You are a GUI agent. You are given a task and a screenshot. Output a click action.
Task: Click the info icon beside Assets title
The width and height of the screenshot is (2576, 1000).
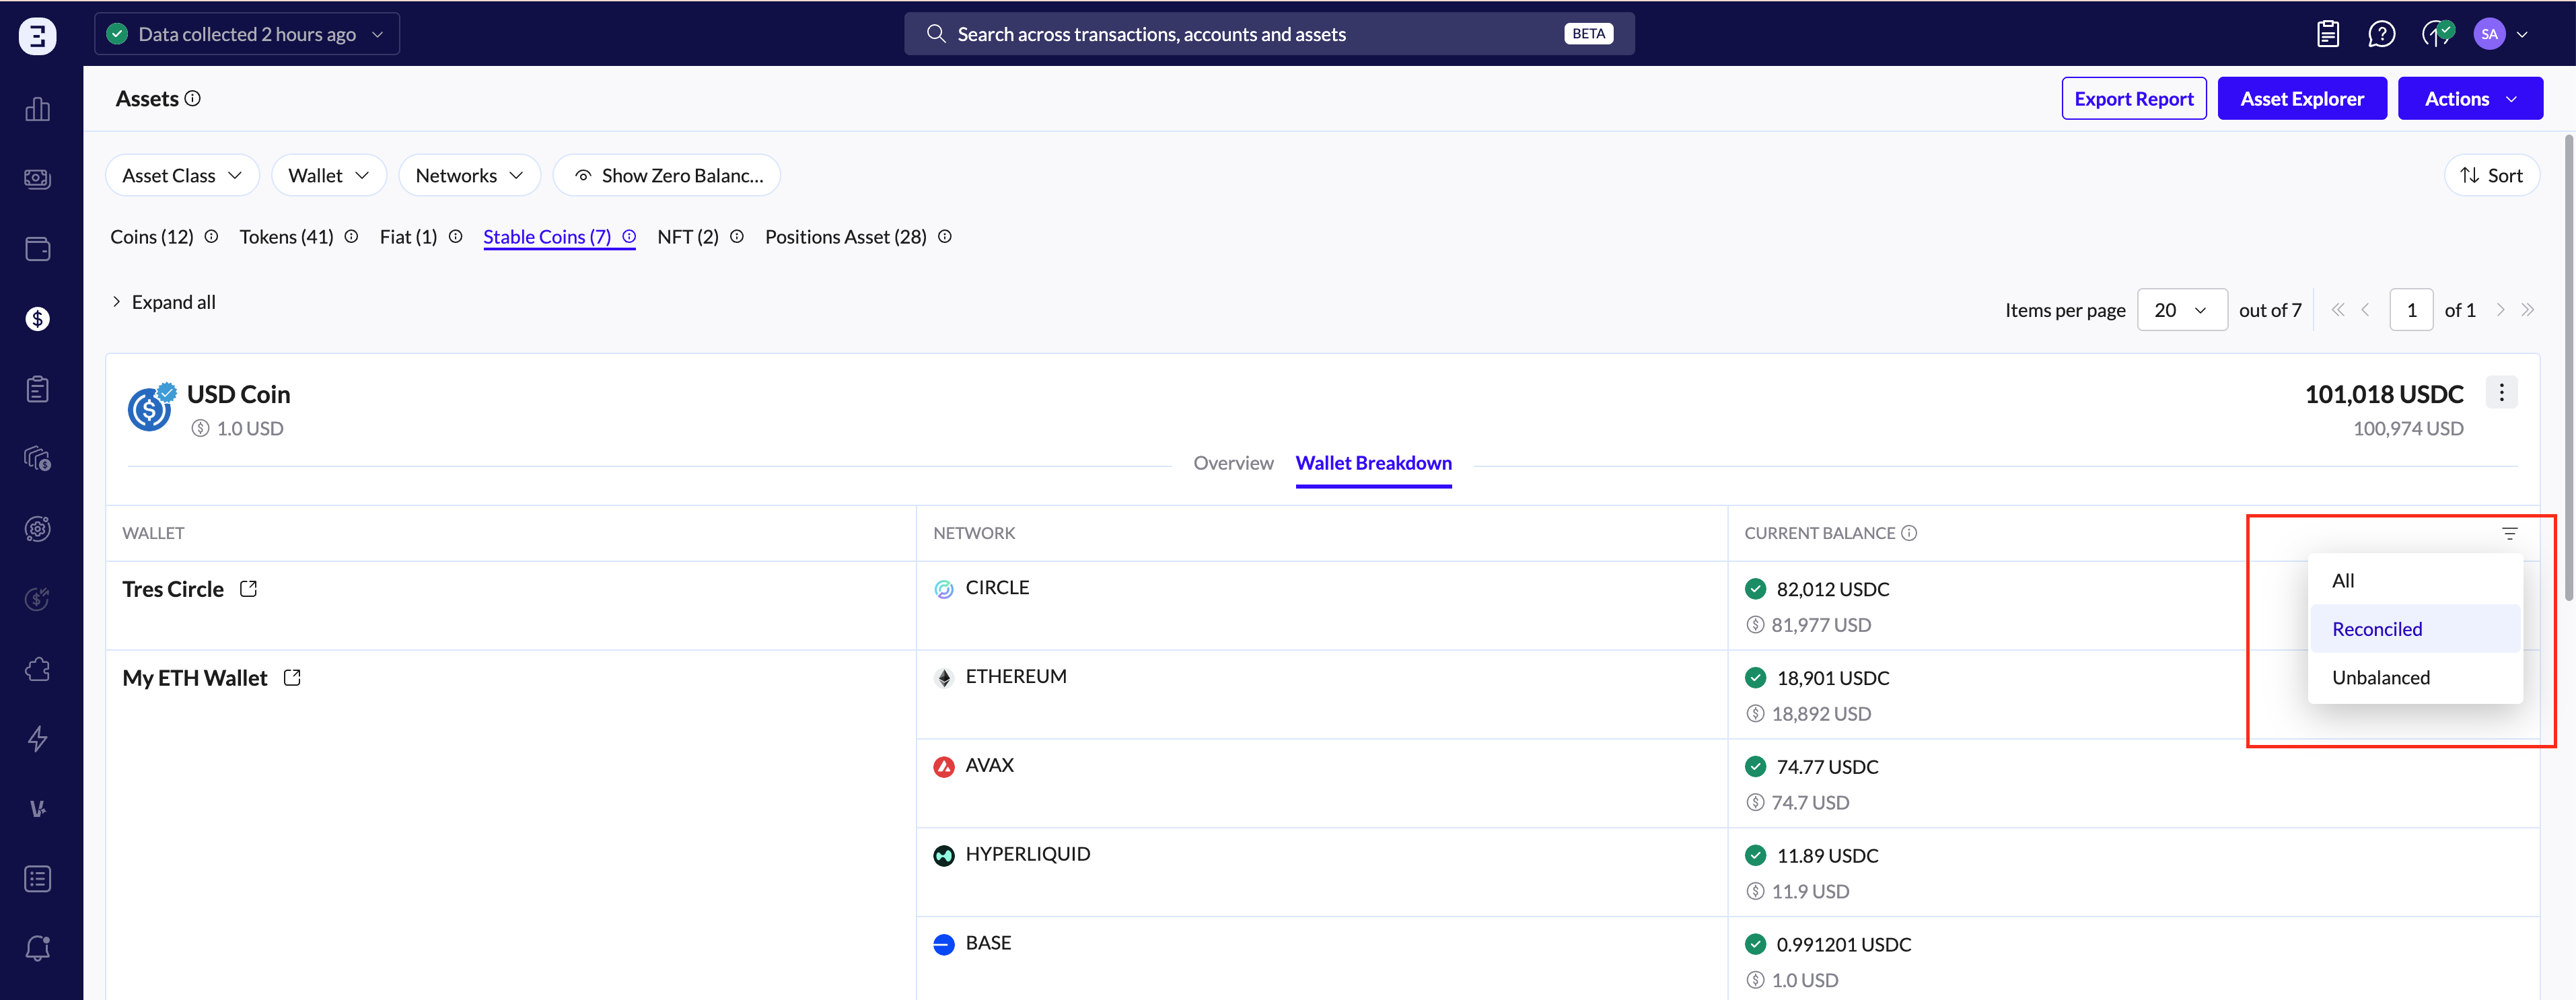[193, 98]
